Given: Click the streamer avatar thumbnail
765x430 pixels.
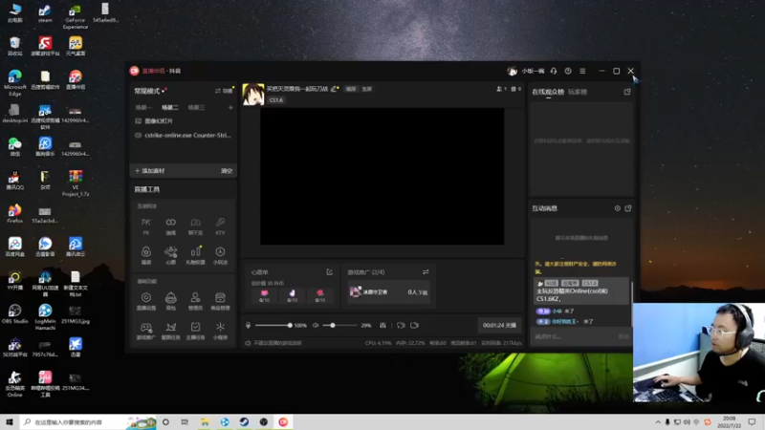Looking at the screenshot, I should pos(253,94).
